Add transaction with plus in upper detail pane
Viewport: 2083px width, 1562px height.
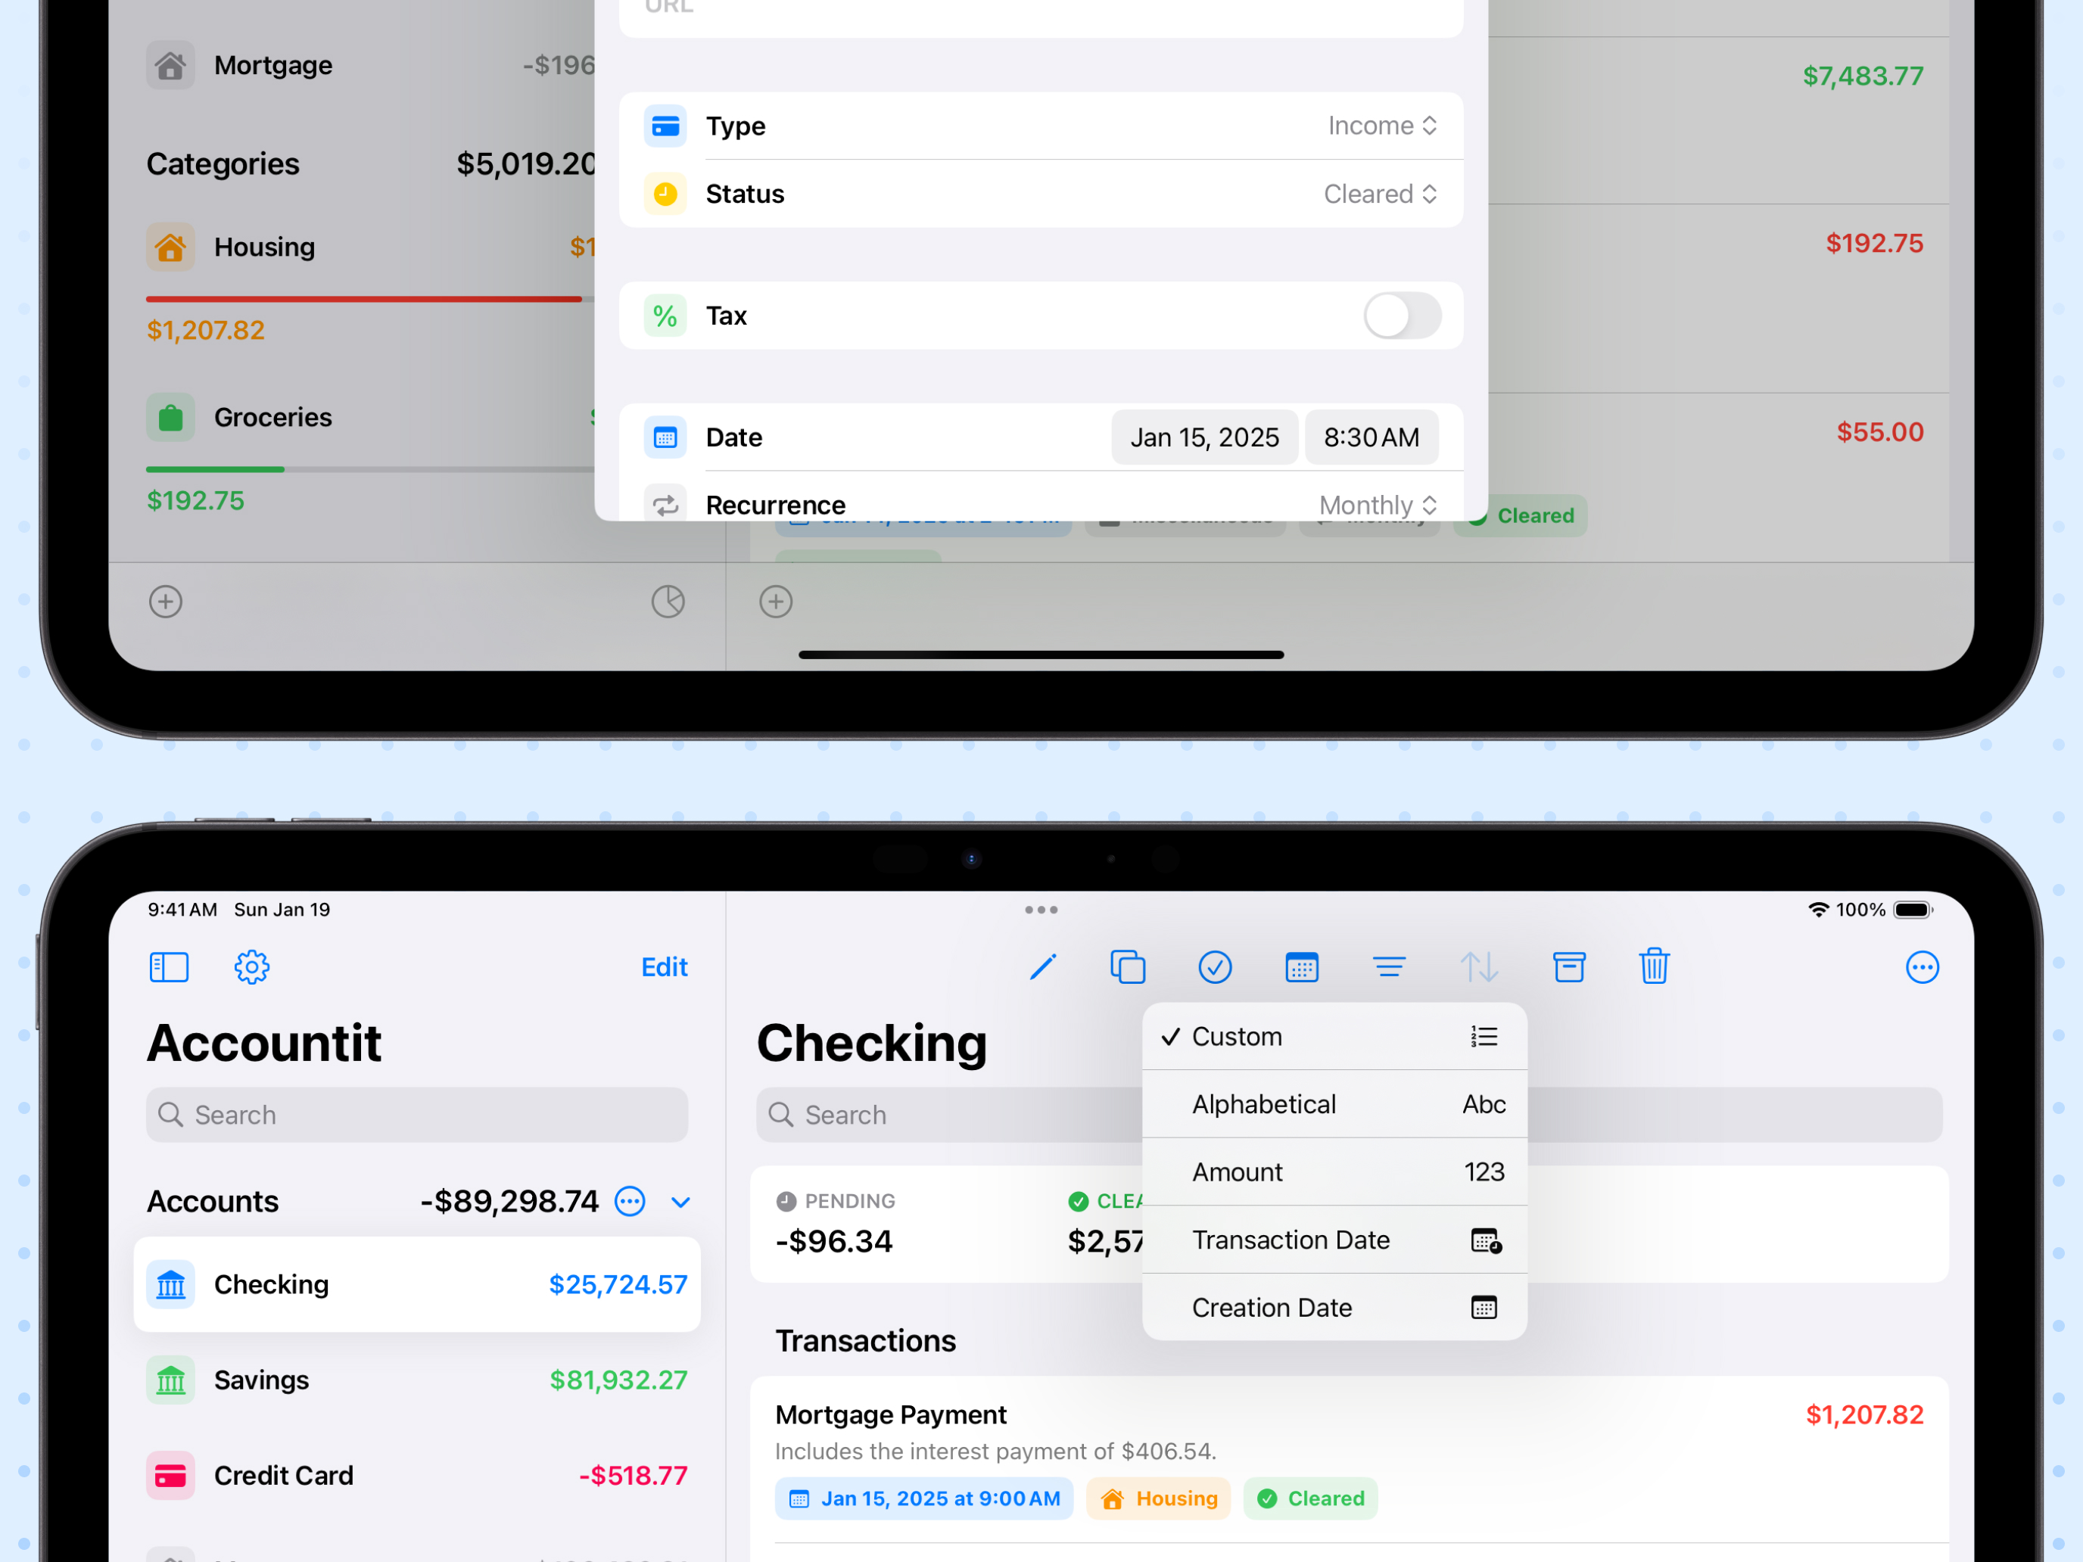(x=776, y=602)
